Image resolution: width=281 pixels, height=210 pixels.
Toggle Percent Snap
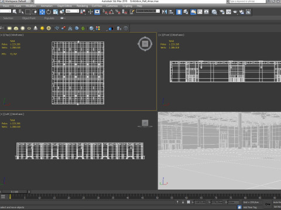[x=118, y=12]
